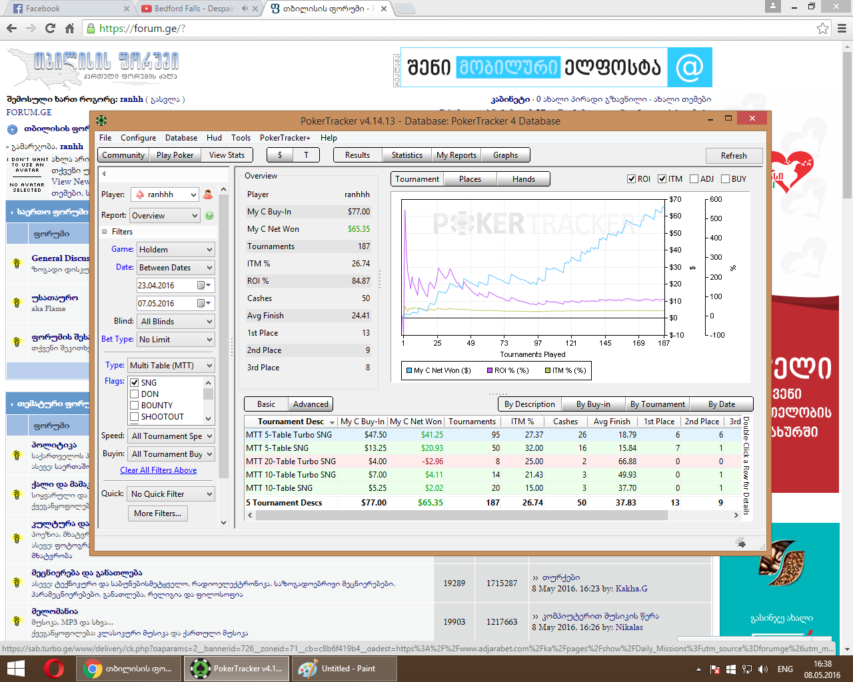Check the BOUNTY flag
The image size is (853, 682).
135,406
